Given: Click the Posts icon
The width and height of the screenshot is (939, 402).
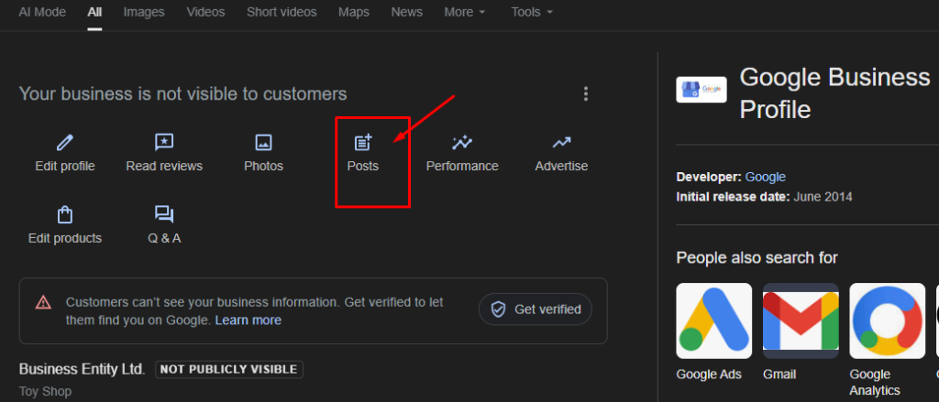Looking at the screenshot, I should coord(363,143).
